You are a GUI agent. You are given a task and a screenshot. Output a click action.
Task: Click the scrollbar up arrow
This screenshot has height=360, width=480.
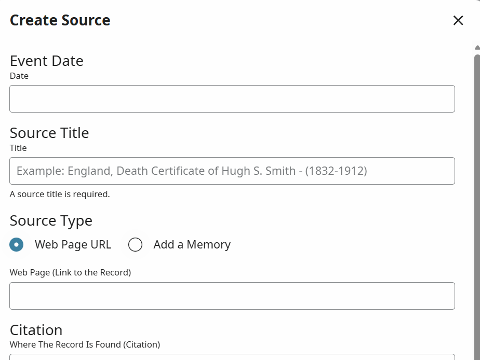tap(477, 47)
